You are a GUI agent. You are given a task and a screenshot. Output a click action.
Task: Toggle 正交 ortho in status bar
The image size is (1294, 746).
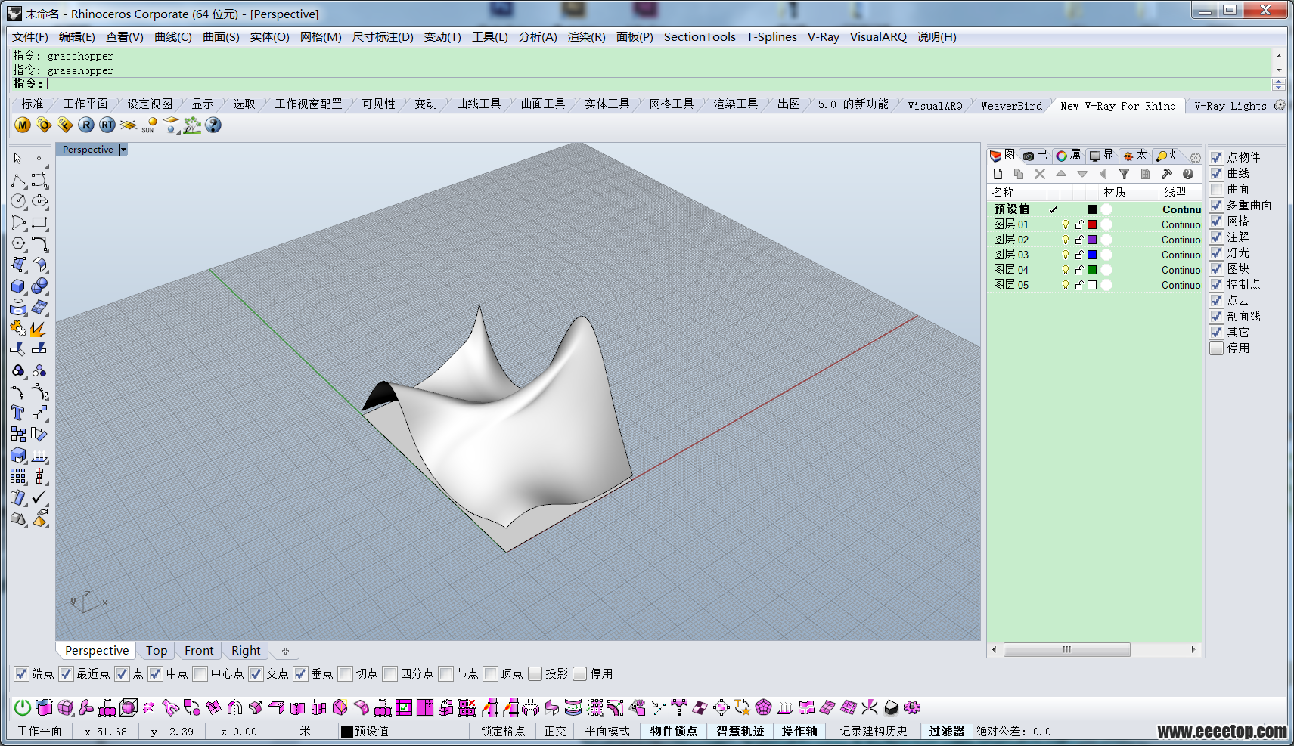tap(555, 731)
